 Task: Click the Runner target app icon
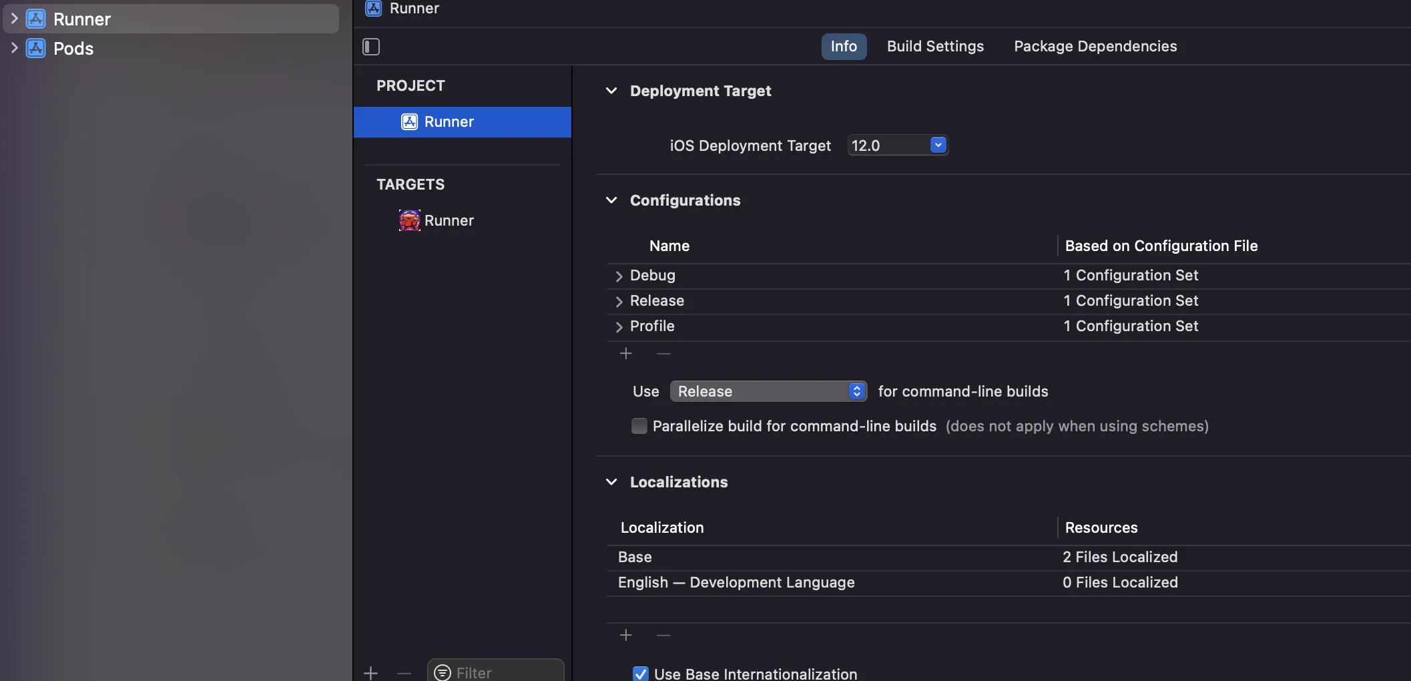point(410,220)
